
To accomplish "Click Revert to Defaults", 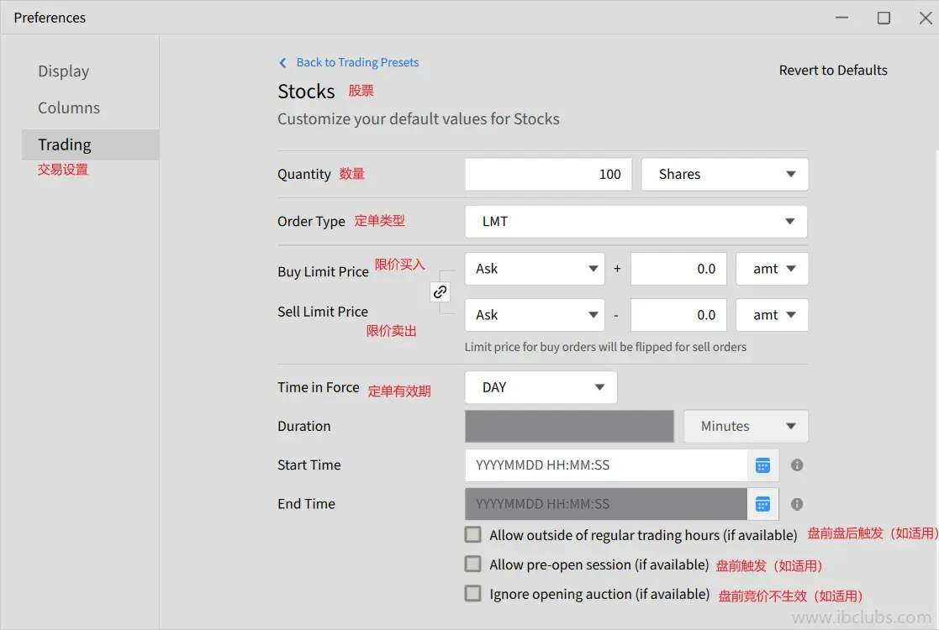I will [833, 71].
